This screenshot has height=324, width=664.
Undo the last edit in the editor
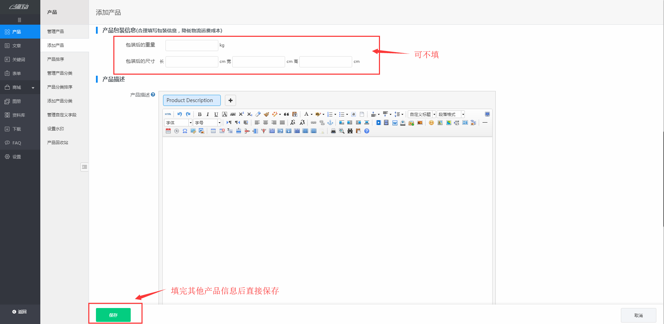pos(180,114)
